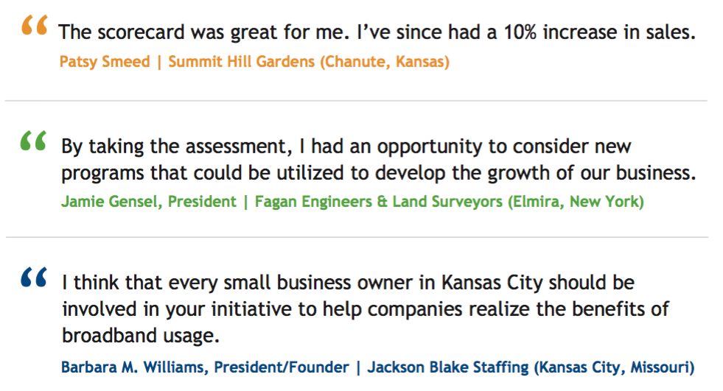This screenshot has width=723, height=391.
Task: Click the 'I think that every small business' line
Action: click(x=349, y=283)
